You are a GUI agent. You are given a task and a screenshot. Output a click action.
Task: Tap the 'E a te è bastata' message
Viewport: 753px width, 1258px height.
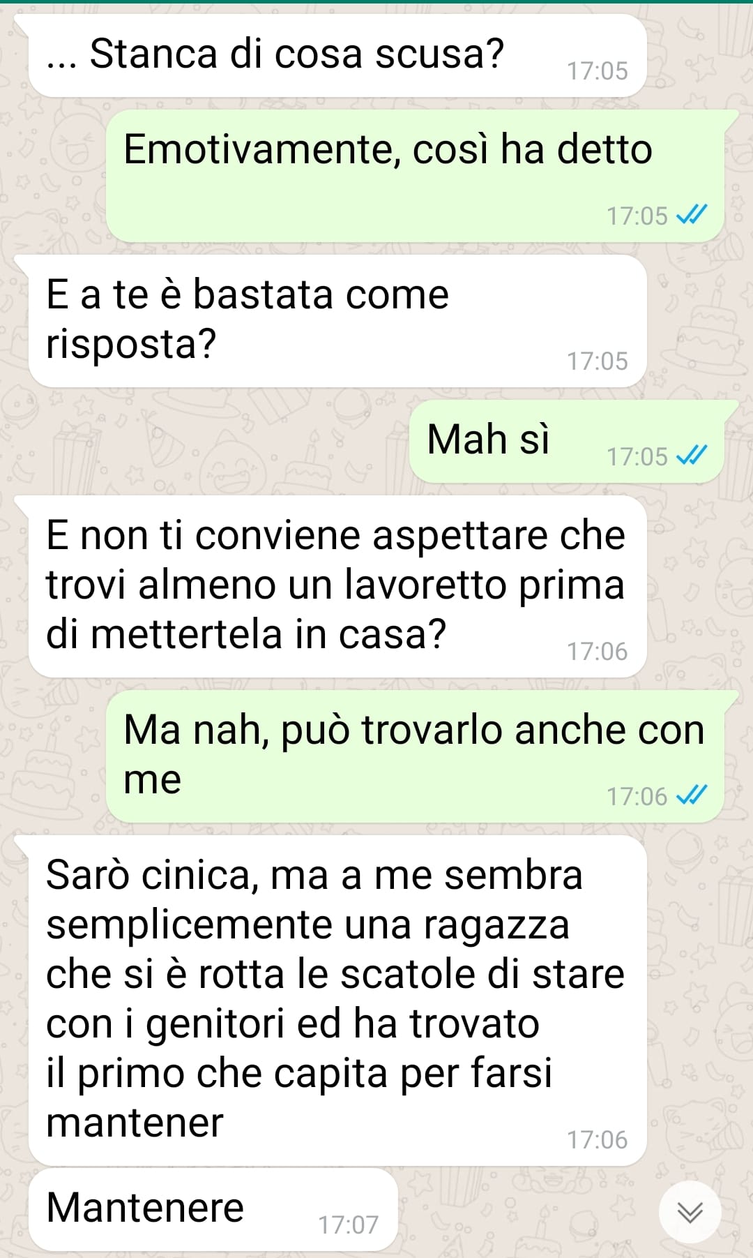tap(337, 321)
